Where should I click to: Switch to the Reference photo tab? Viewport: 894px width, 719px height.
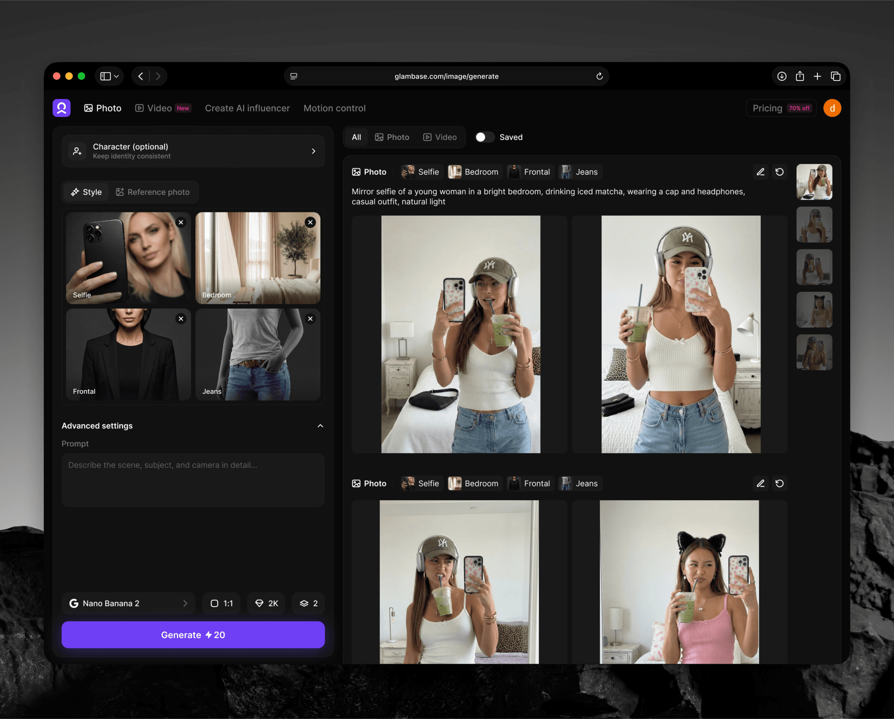(x=154, y=192)
